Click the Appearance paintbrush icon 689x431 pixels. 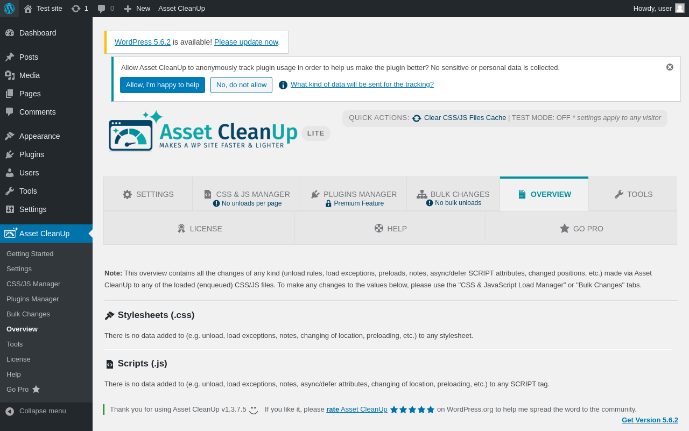tap(10, 136)
